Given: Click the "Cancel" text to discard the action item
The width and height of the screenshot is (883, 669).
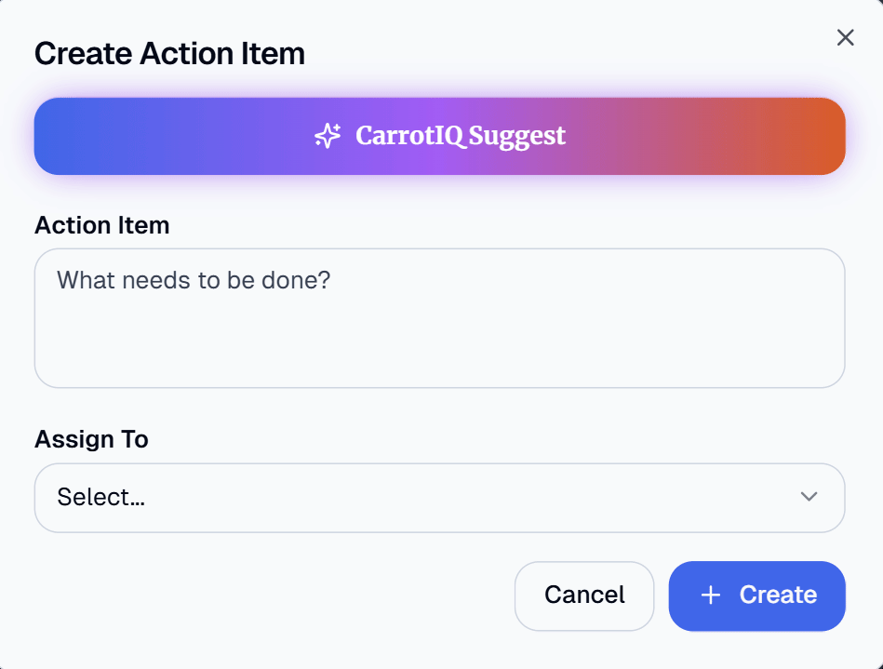Looking at the screenshot, I should click(x=584, y=595).
